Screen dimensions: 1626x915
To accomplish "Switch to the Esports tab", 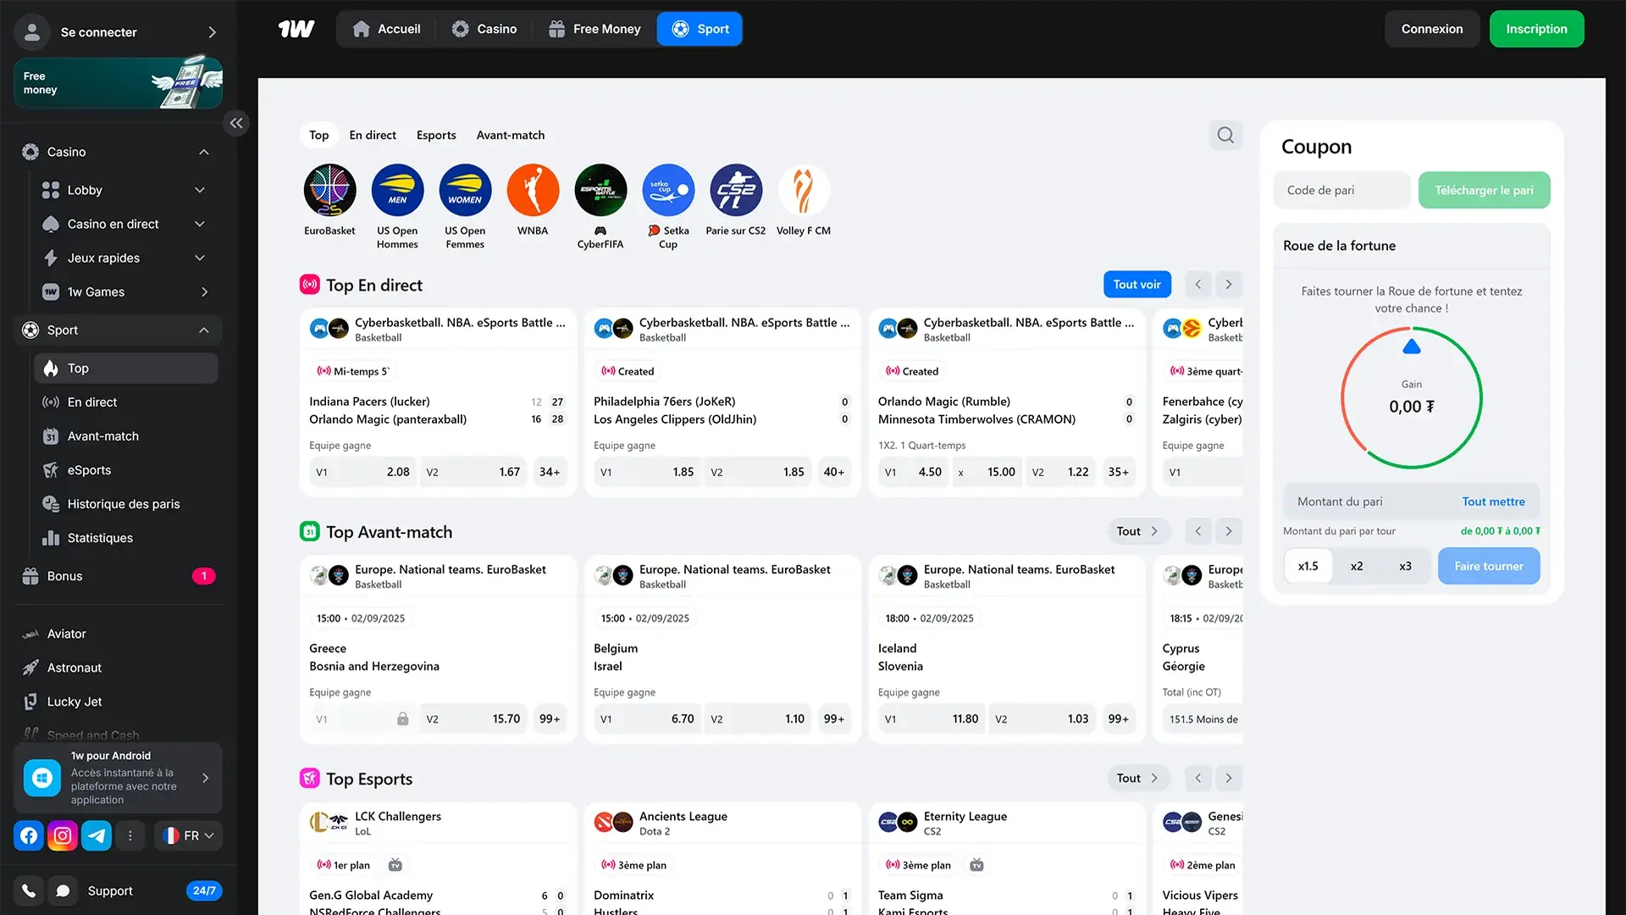I will 436,135.
